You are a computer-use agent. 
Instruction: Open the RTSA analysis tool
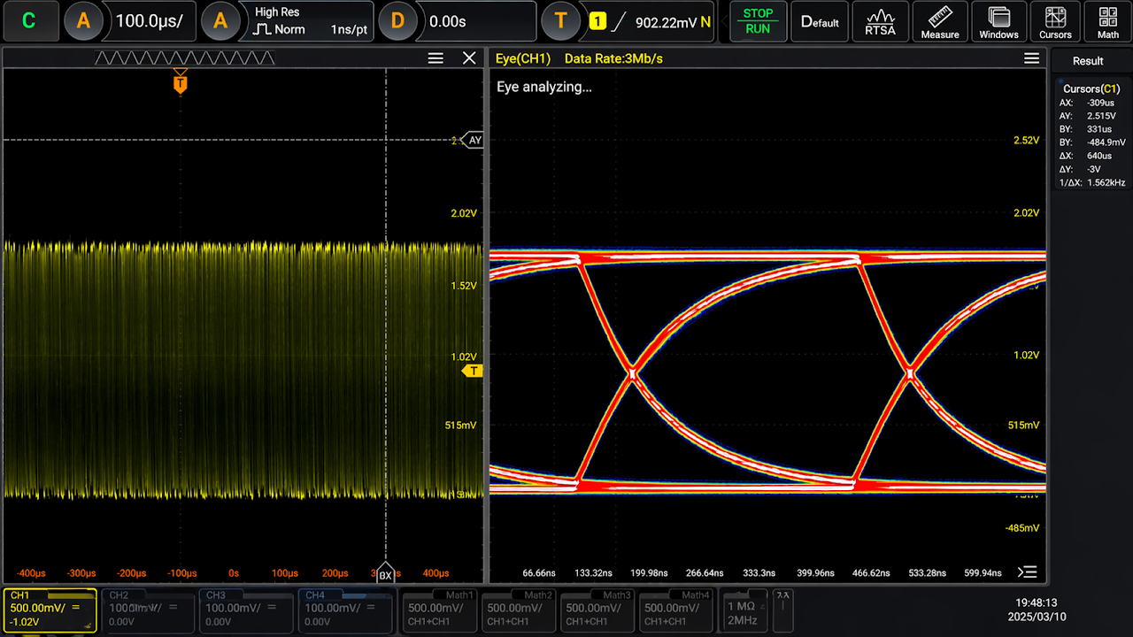point(880,21)
